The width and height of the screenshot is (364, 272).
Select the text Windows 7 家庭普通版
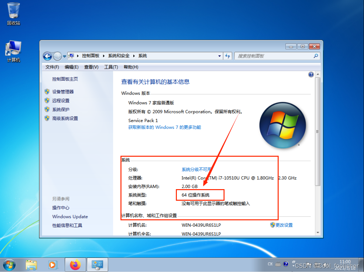coord(151,103)
